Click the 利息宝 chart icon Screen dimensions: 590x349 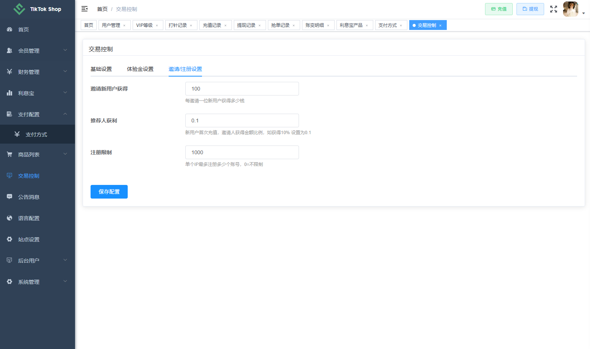point(9,93)
